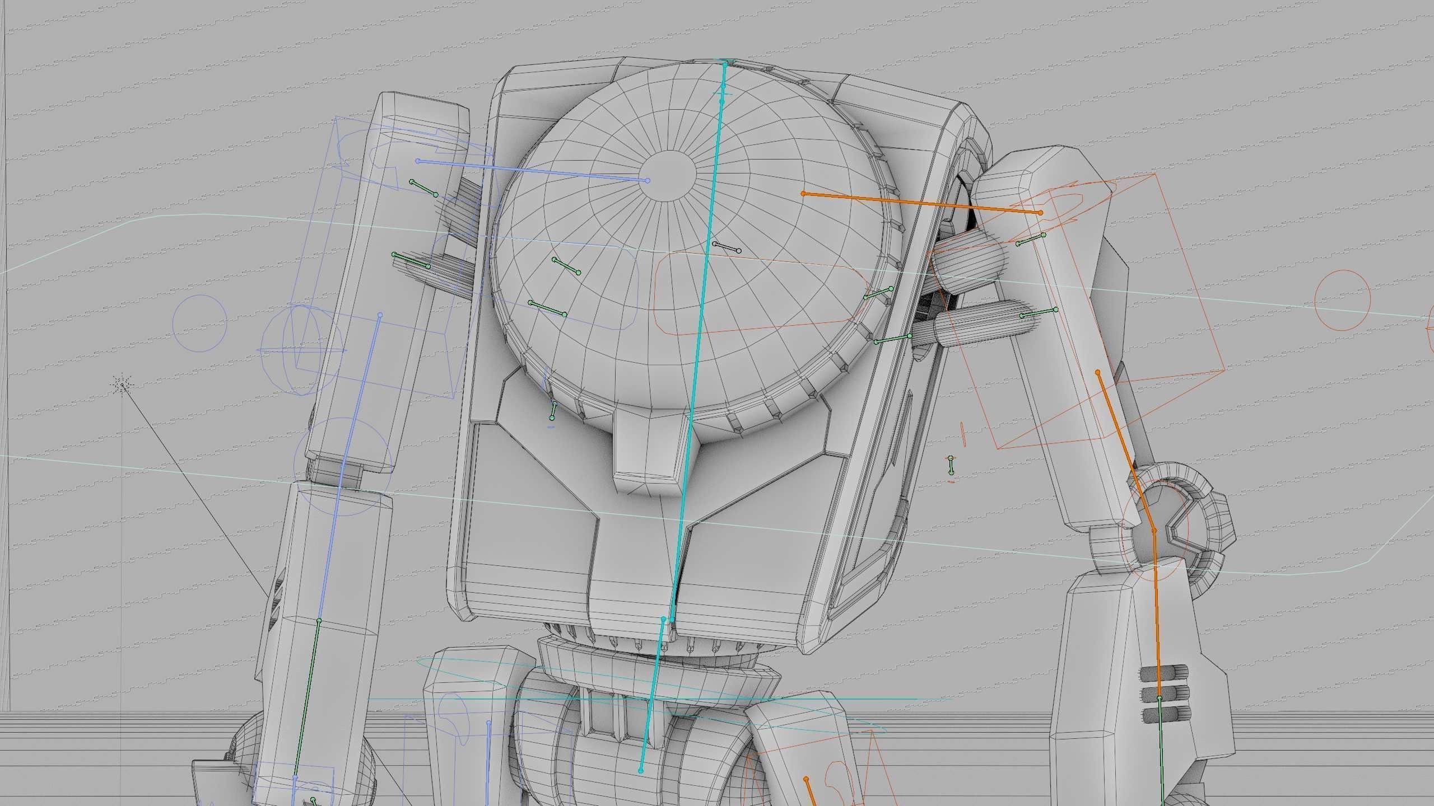Select the green bone on the lower left arm

pyautogui.click(x=307, y=699)
